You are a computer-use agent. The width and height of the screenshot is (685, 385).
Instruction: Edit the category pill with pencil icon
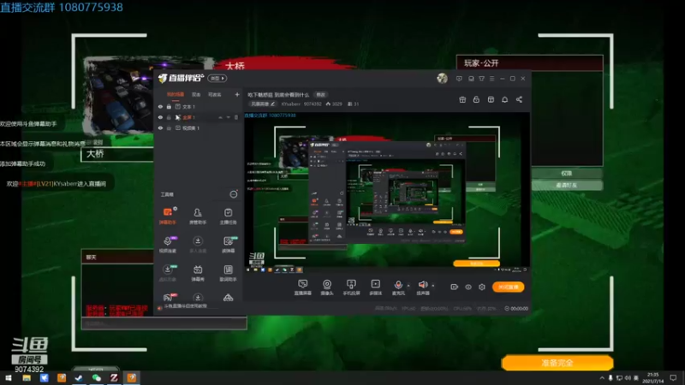point(263,104)
